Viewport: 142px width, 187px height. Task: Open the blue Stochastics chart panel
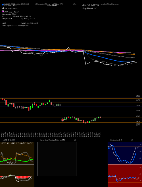[x=125, y=153]
